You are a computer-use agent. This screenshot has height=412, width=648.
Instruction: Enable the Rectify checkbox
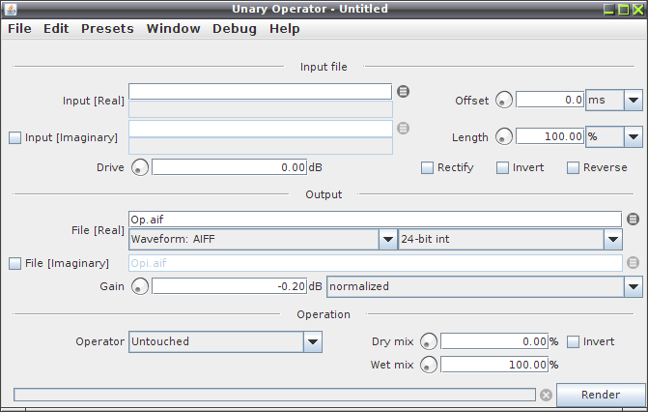click(x=427, y=167)
